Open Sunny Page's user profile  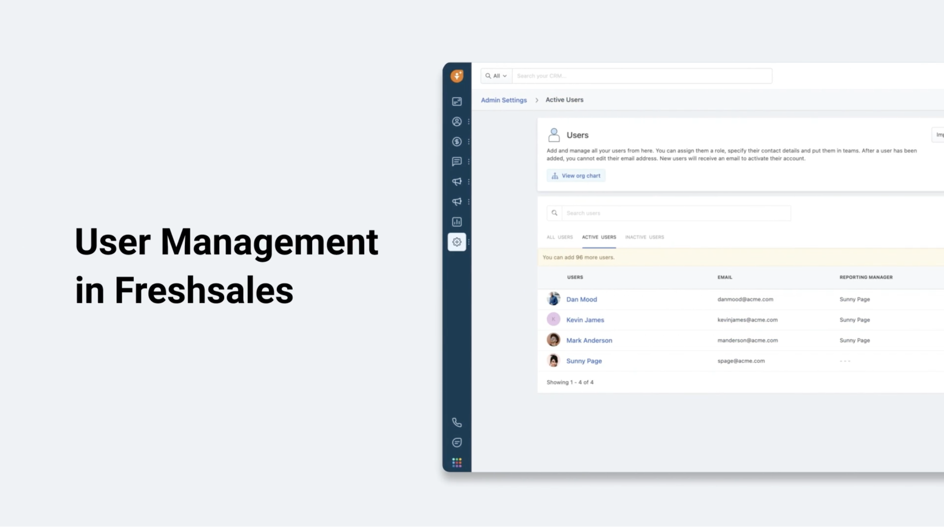[x=584, y=361]
